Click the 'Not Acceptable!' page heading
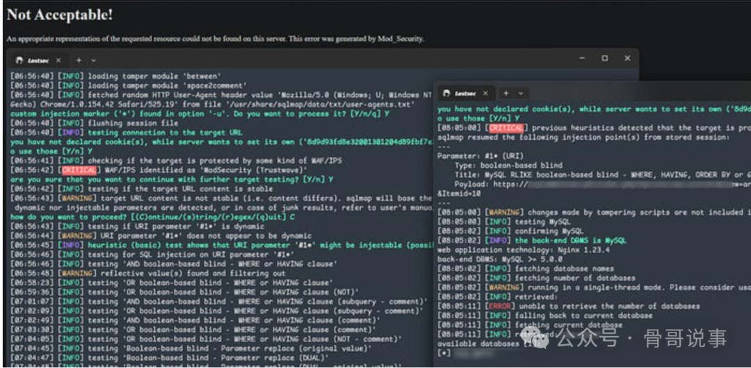751x368 pixels. pos(60,15)
